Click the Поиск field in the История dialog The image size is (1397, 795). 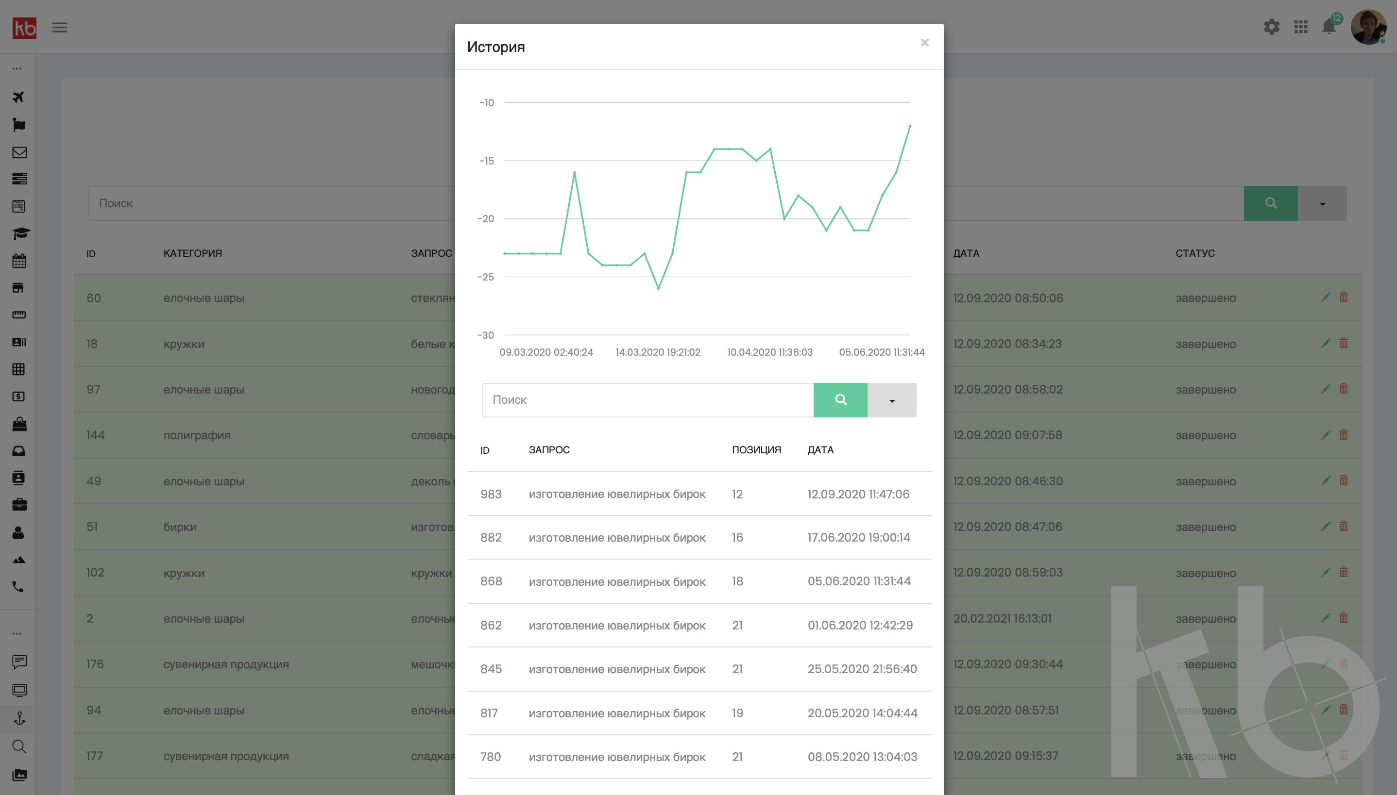coord(647,400)
